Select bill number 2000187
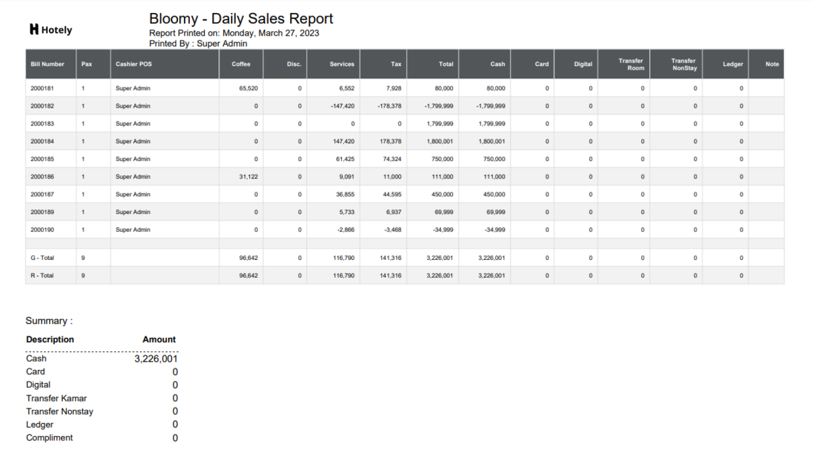 coord(42,194)
